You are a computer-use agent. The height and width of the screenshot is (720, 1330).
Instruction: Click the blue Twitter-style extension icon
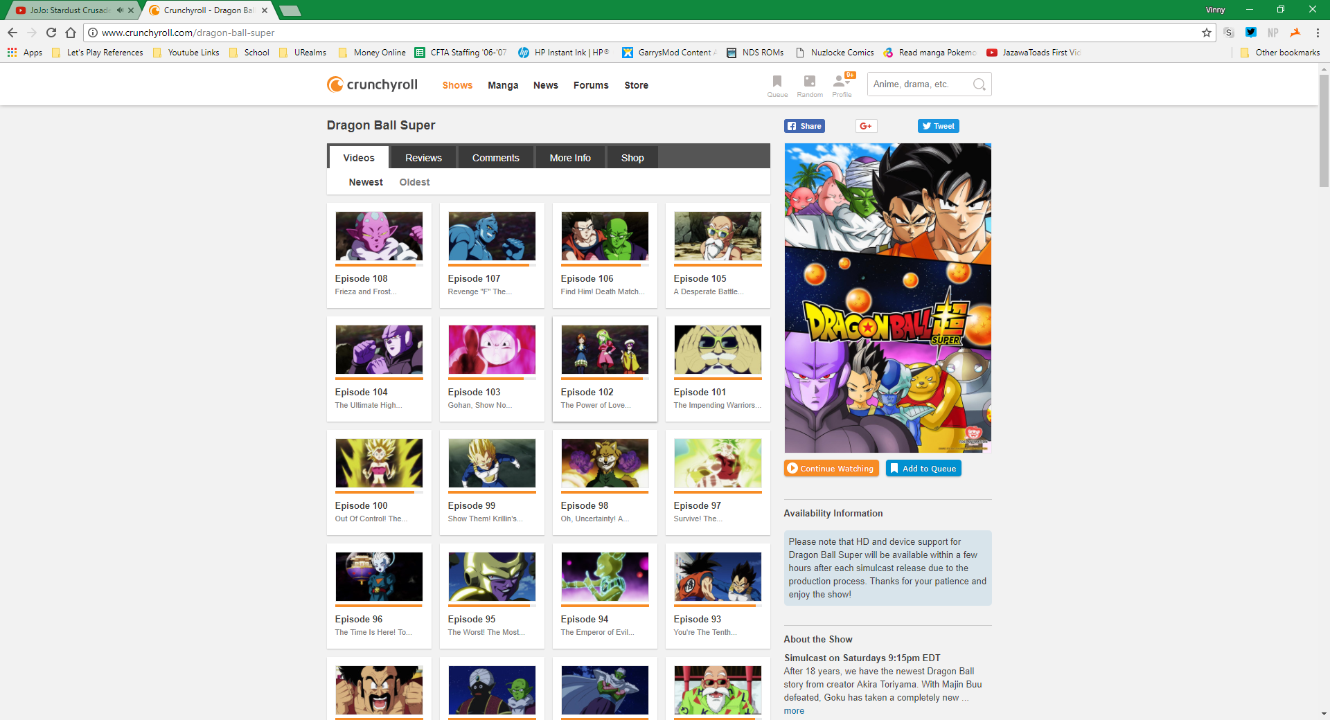point(1251,33)
